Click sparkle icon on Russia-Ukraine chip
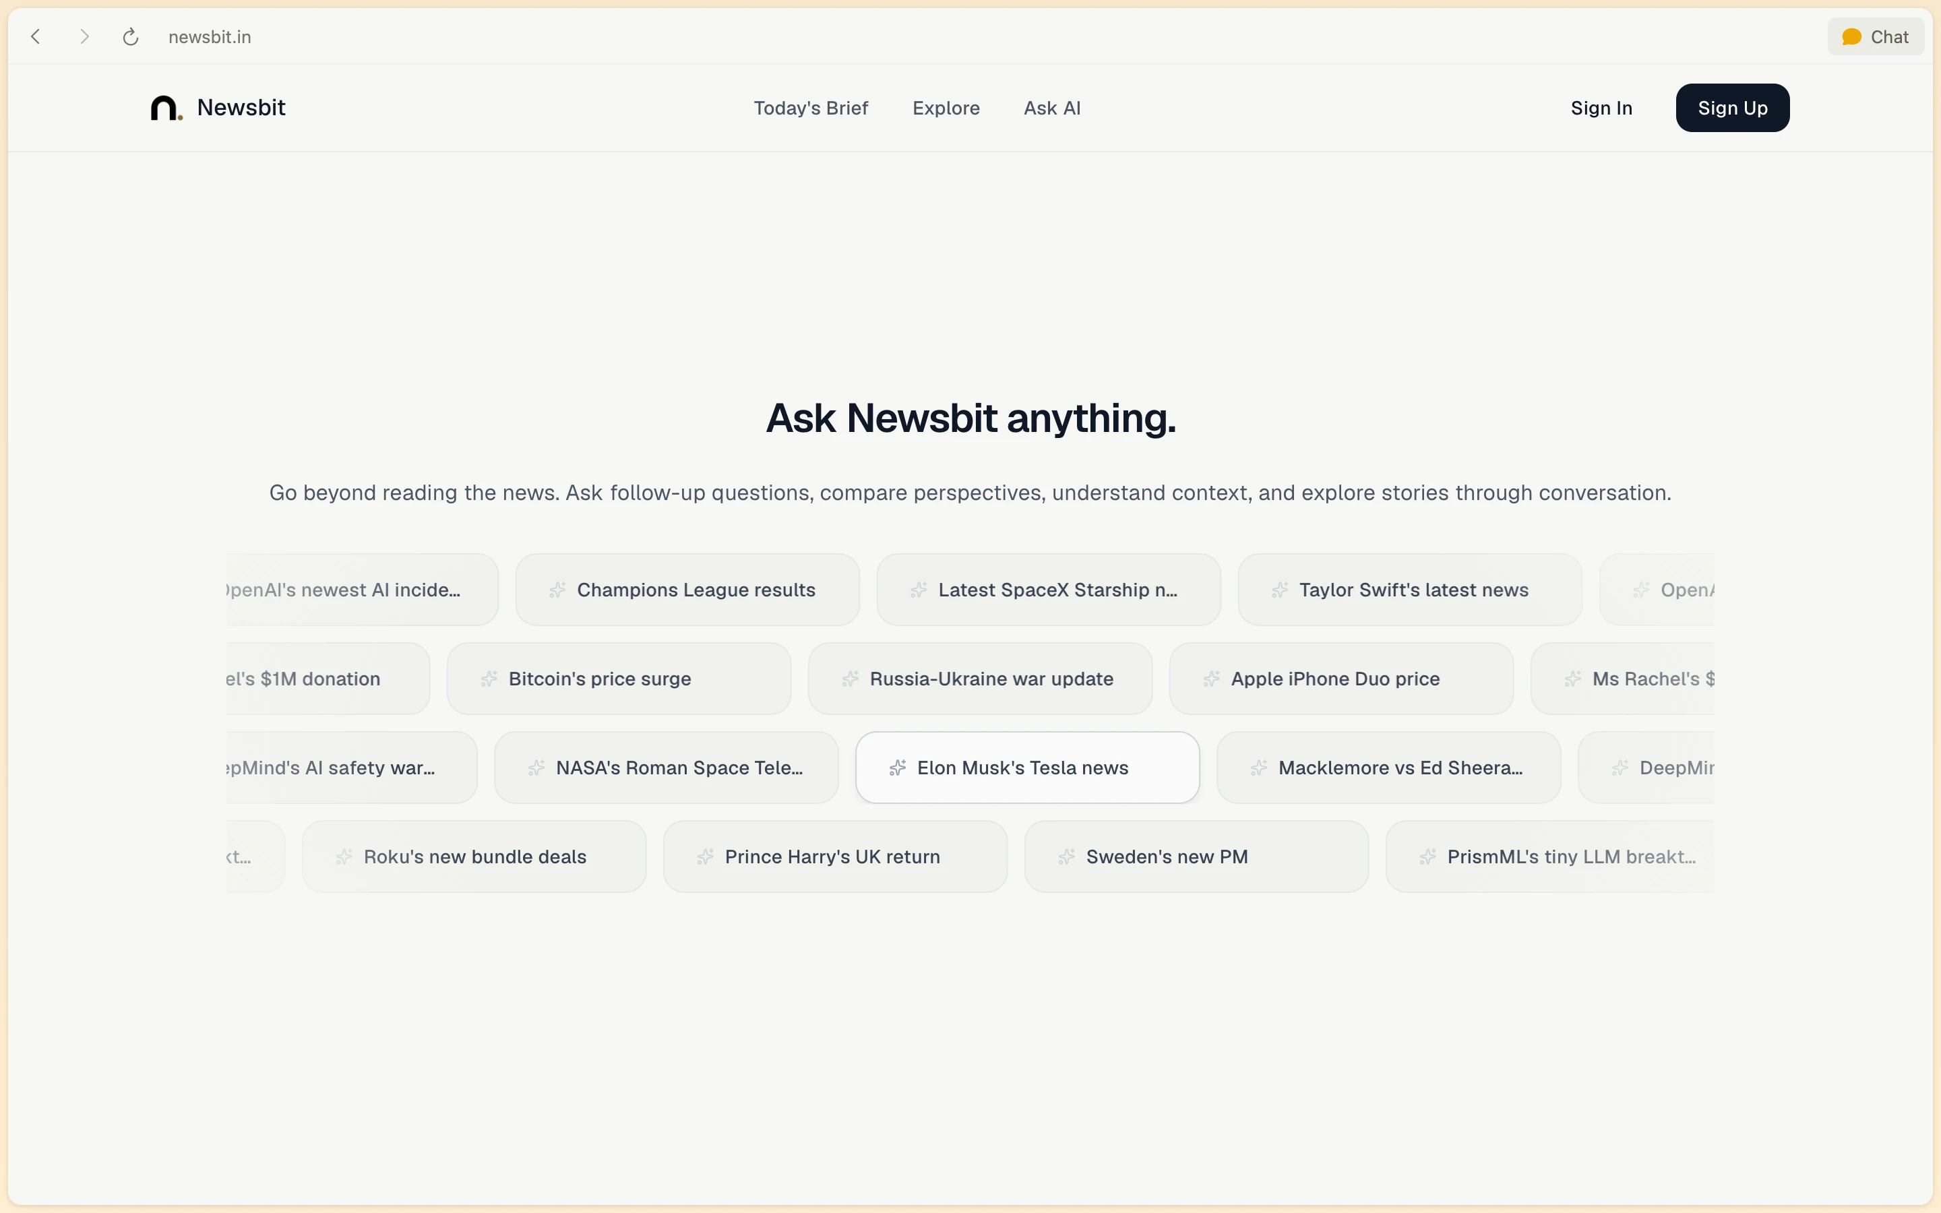 click(850, 679)
